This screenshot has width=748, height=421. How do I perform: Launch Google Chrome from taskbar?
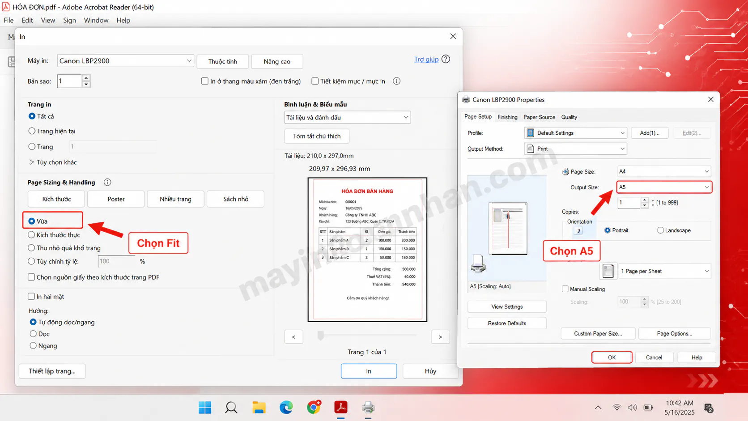314,407
